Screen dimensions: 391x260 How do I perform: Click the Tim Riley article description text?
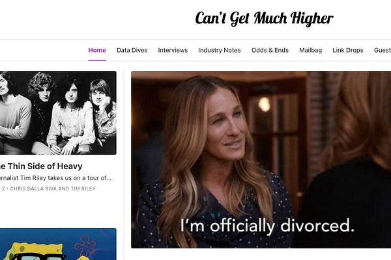(x=55, y=178)
